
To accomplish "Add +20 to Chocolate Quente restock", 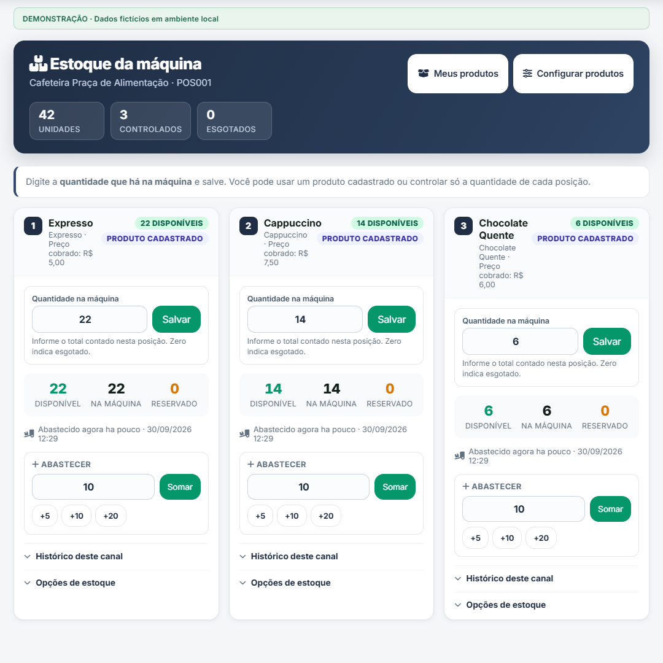I will 541,538.
